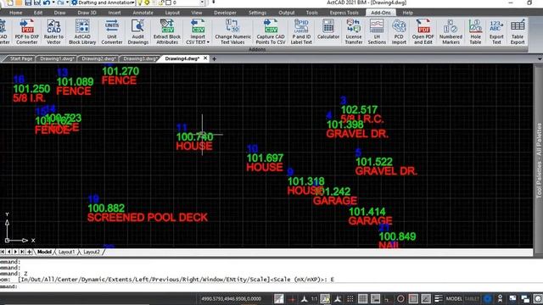Open Tool Palettes side panel strip
This screenshot has height=305, width=543.
[x=539, y=161]
